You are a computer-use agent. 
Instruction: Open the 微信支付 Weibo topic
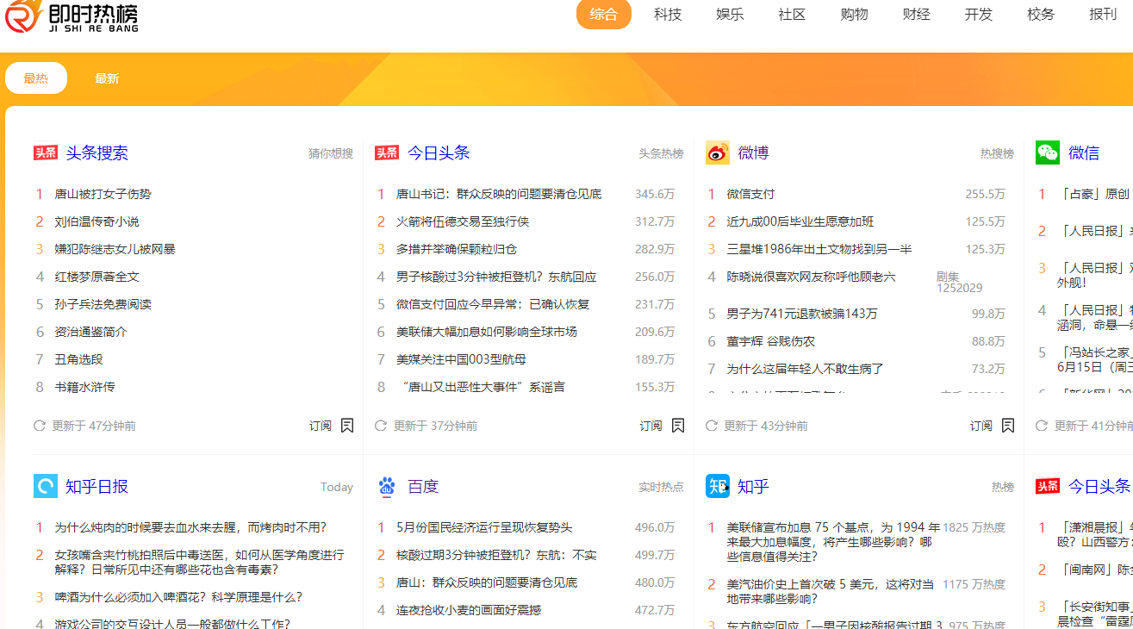[x=750, y=195]
